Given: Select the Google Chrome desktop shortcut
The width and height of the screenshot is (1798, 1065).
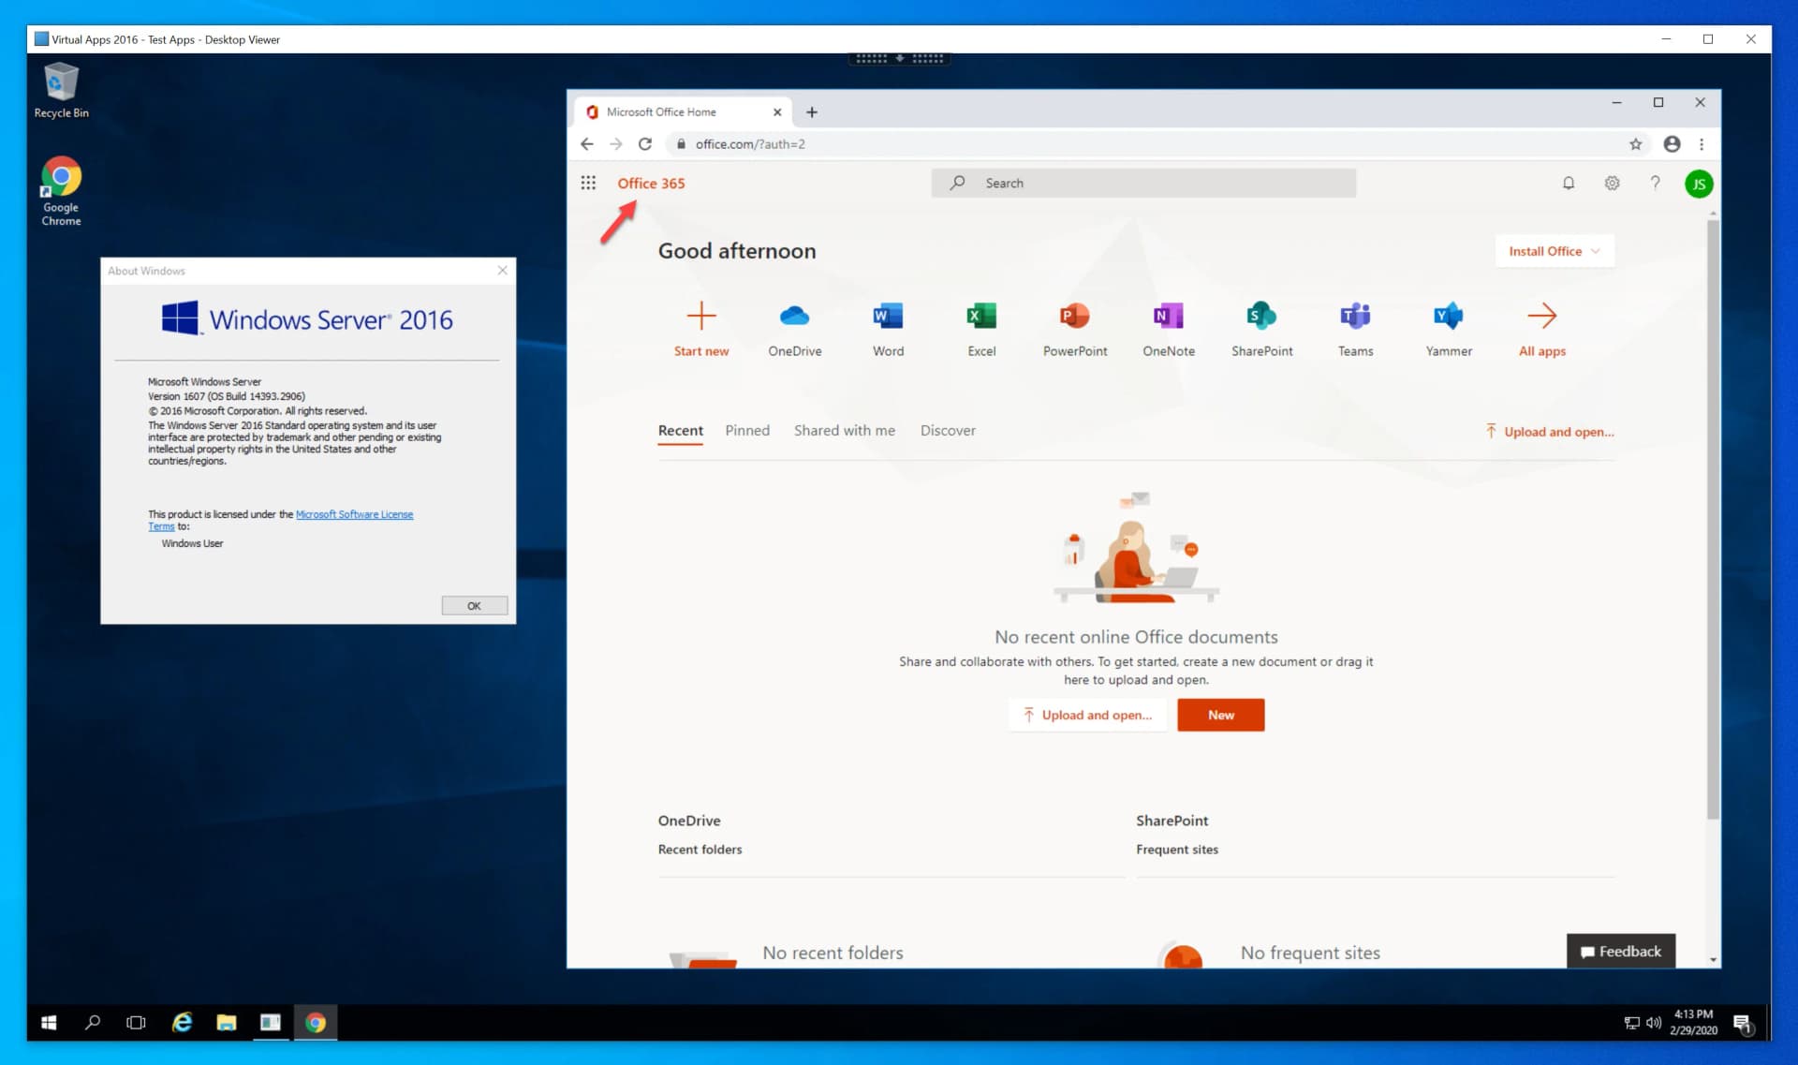Looking at the screenshot, I should (x=61, y=191).
